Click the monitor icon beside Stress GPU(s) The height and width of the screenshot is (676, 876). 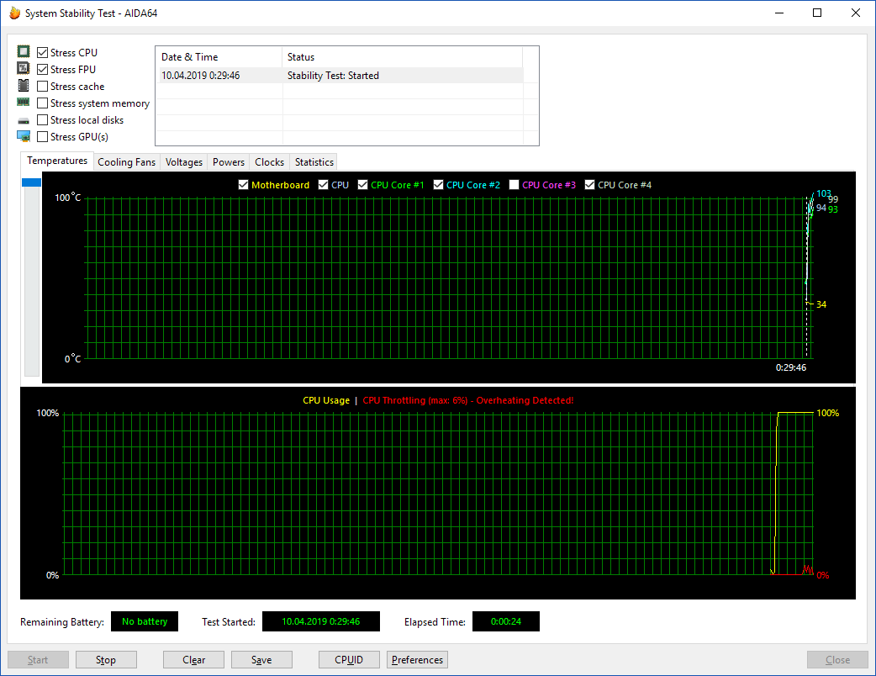23,136
